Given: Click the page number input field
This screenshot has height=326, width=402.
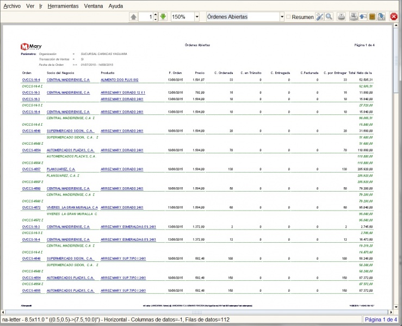Looking at the screenshot, I should tap(146, 17).
